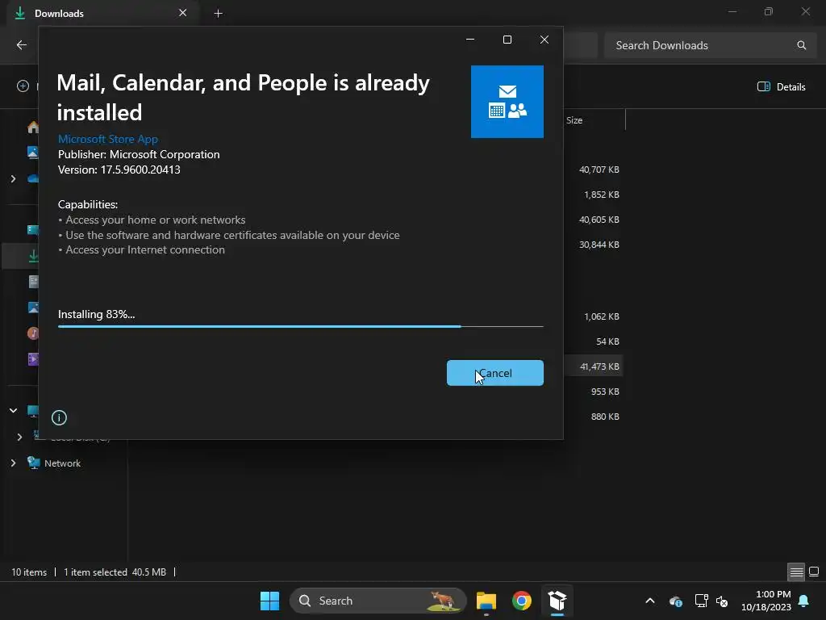The image size is (826, 620).
Task: Open File Explorer from the taskbar
Action: (x=486, y=601)
